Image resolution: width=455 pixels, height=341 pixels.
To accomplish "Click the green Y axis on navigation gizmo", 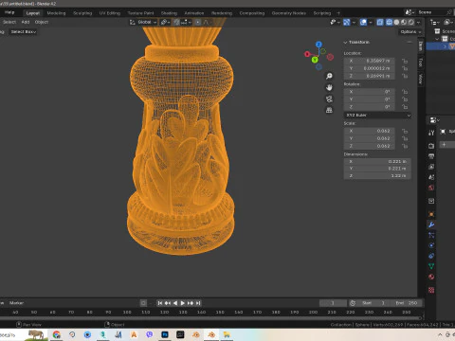I will (x=315, y=60).
